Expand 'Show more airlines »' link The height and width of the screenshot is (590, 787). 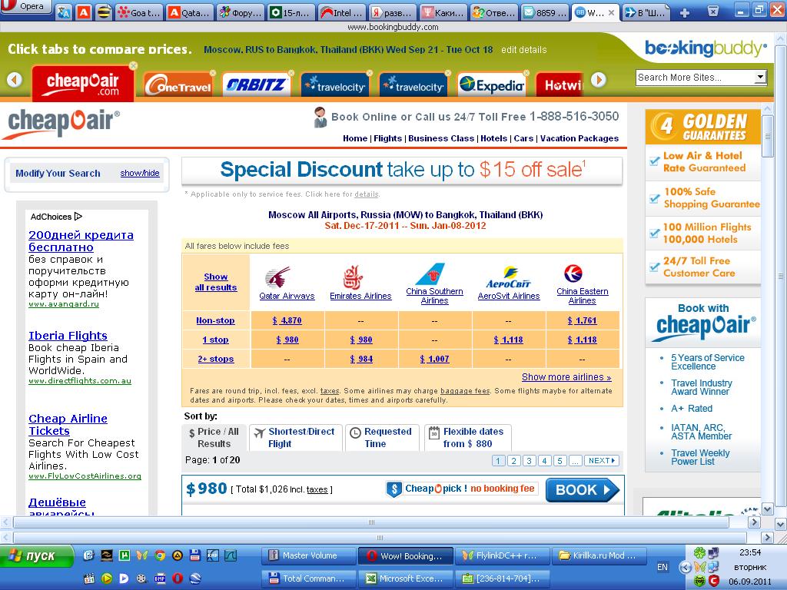[566, 376]
